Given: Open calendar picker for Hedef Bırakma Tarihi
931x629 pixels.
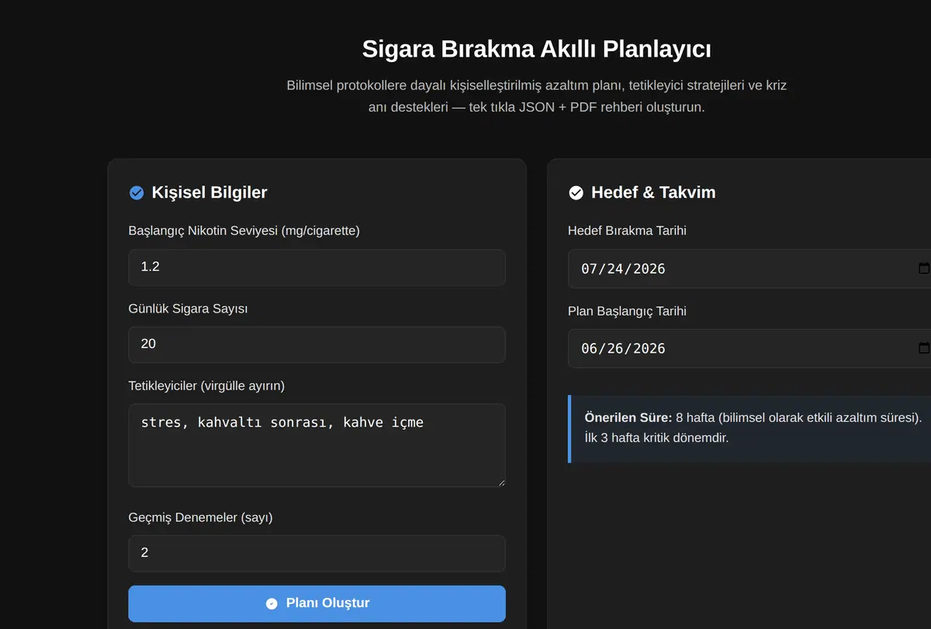Looking at the screenshot, I should [923, 268].
